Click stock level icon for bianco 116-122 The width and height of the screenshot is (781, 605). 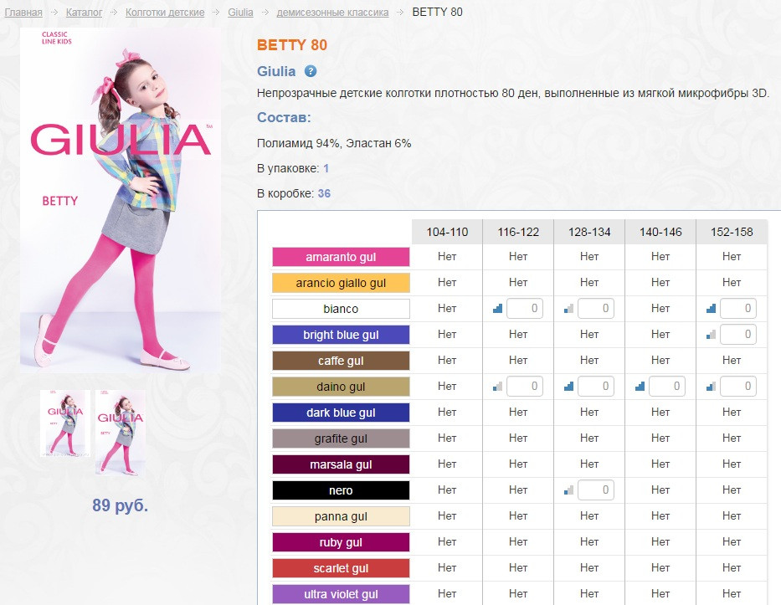[x=498, y=309]
